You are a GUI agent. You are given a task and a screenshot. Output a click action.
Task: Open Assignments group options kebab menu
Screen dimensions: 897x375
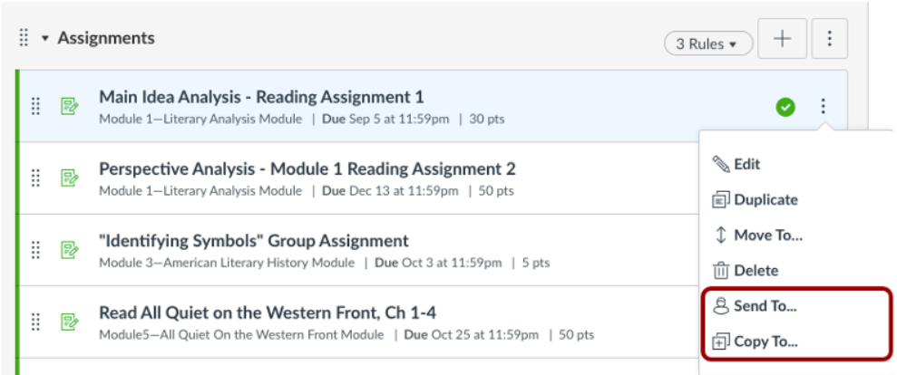(830, 38)
